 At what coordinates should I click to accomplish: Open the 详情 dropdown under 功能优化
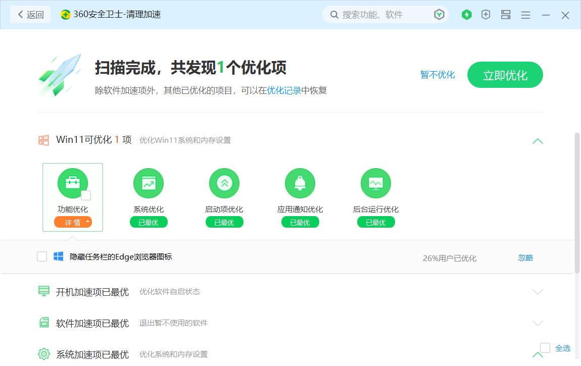point(73,222)
